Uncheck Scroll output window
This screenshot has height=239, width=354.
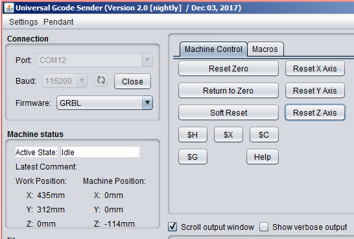click(172, 227)
